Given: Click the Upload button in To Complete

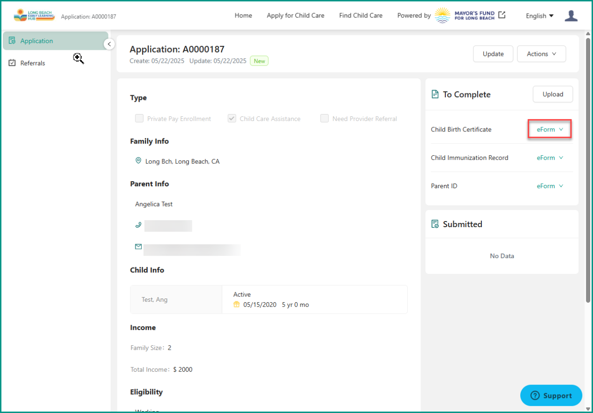Looking at the screenshot, I should pos(553,94).
